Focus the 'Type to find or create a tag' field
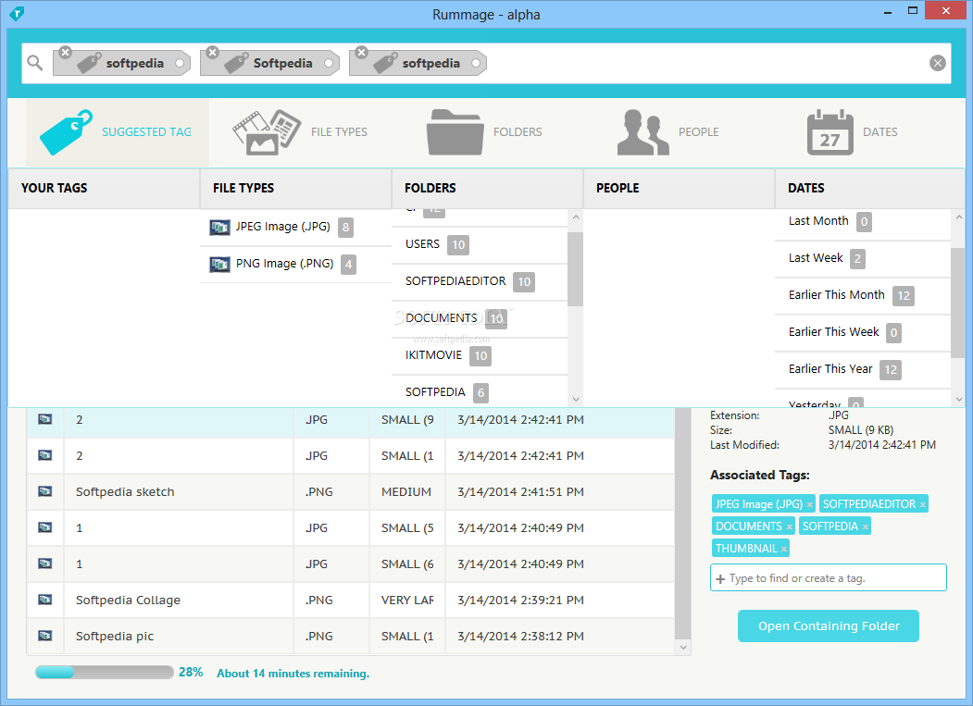This screenshot has width=973, height=706. tap(829, 578)
